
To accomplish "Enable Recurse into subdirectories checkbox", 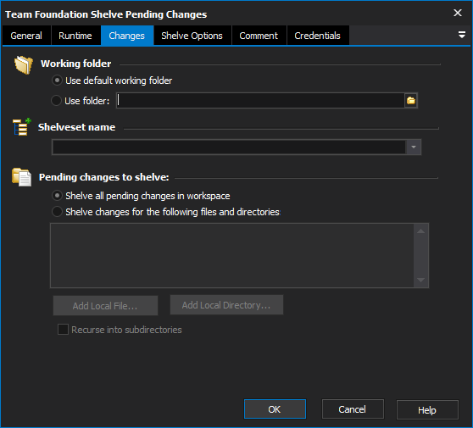I will click(x=63, y=329).
